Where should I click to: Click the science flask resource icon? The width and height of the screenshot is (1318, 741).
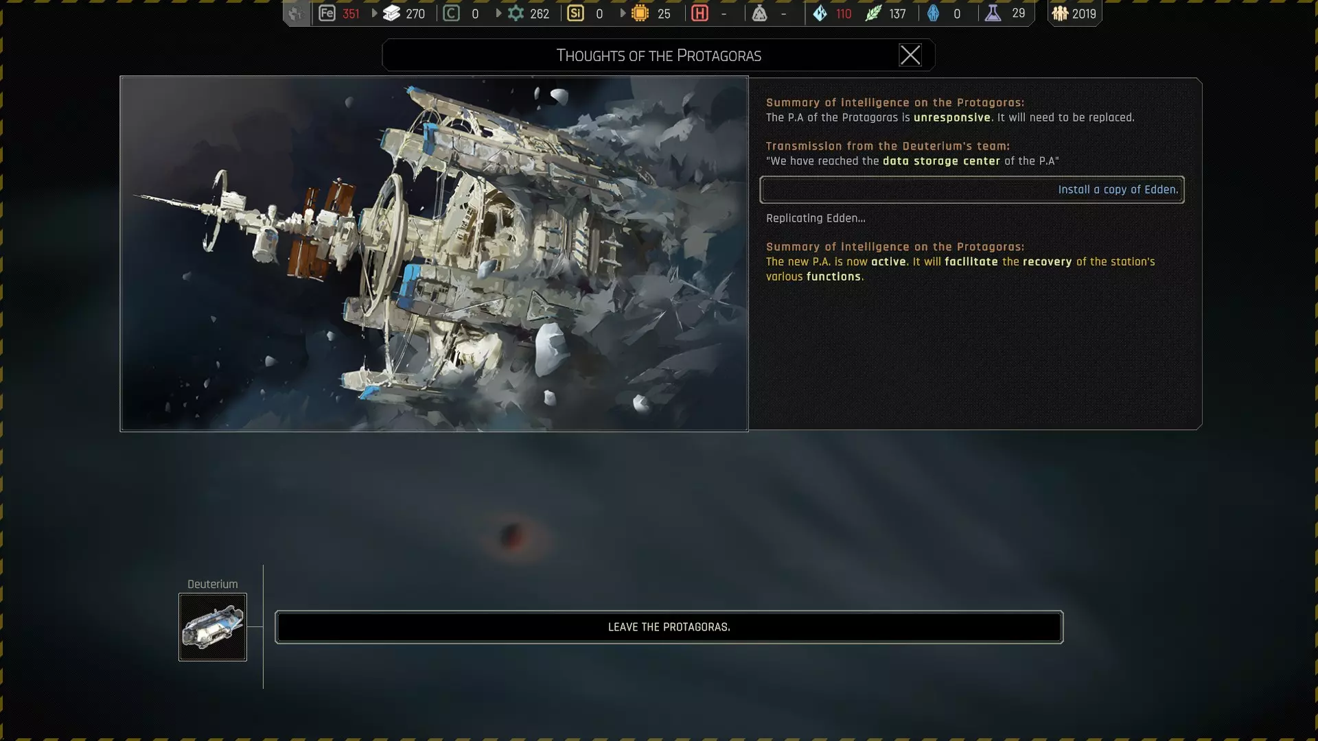click(x=993, y=13)
